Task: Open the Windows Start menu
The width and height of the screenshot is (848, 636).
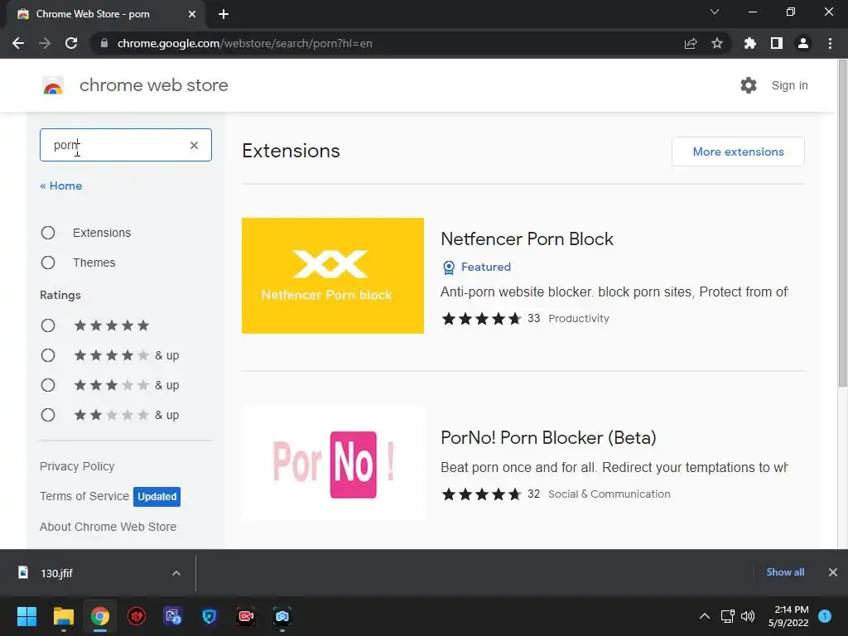Action: pos(26,616)
